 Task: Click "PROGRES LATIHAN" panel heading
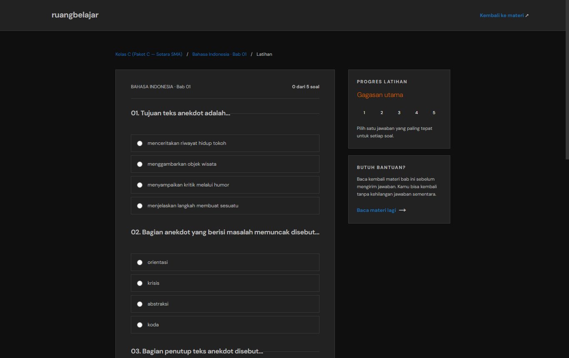pos(382,82)
